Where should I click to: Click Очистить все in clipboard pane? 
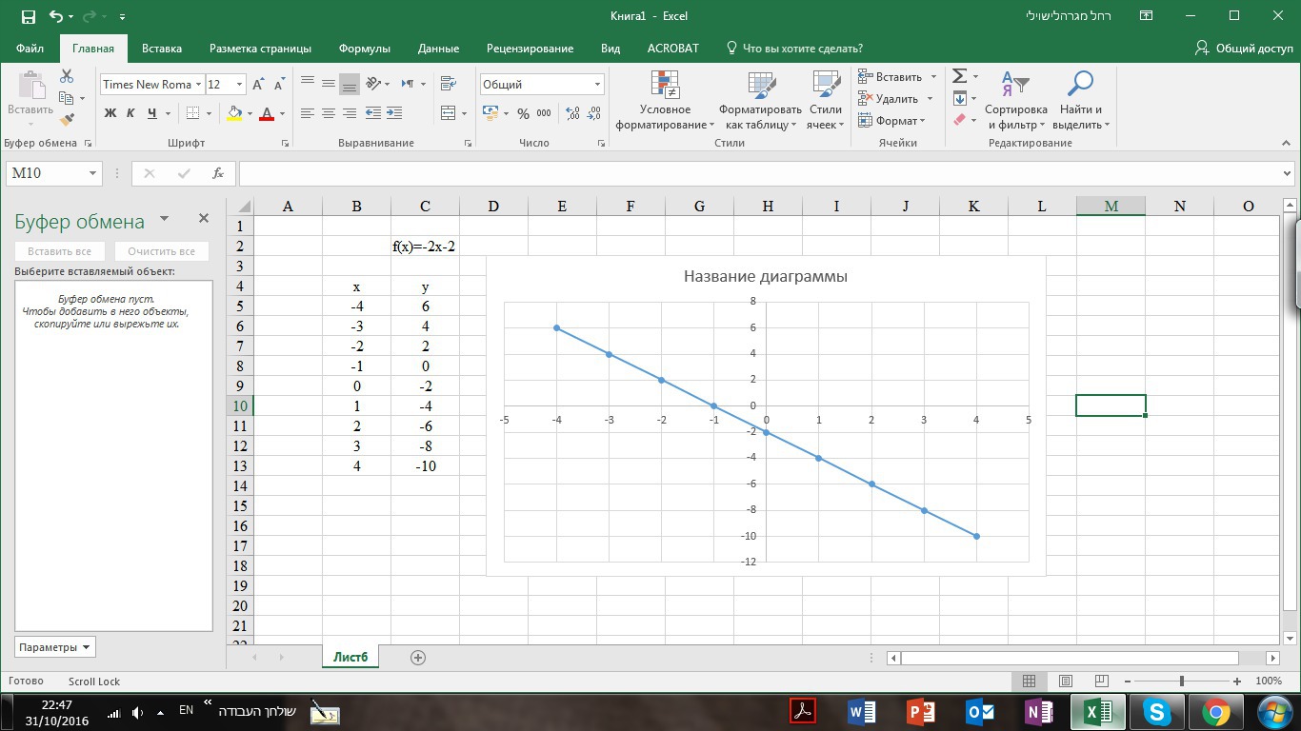click(161, 251)
